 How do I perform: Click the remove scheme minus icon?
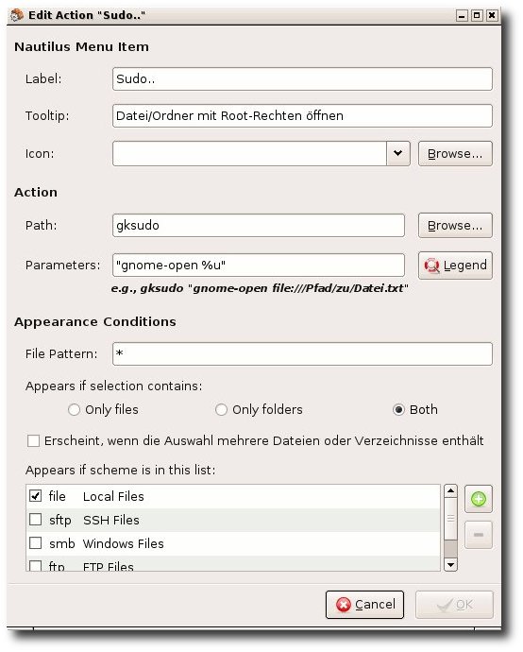point(478,534)
